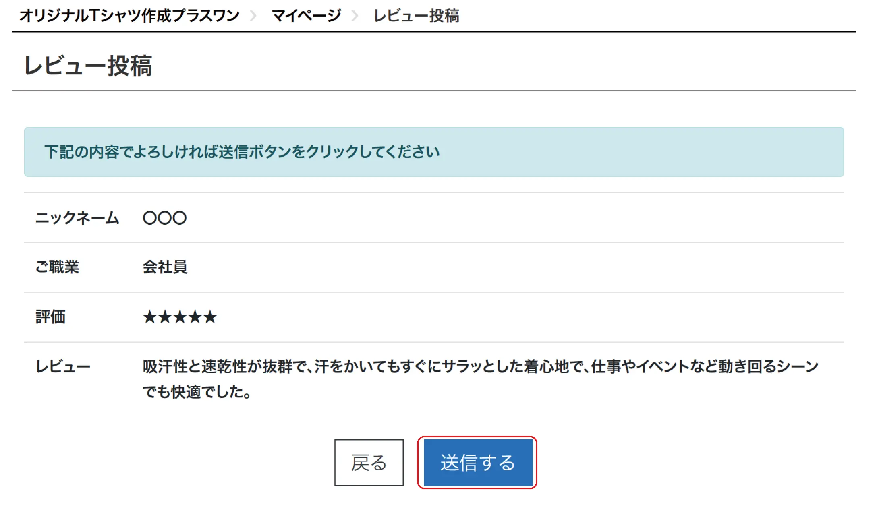Click the first rating star

[149, 317]
